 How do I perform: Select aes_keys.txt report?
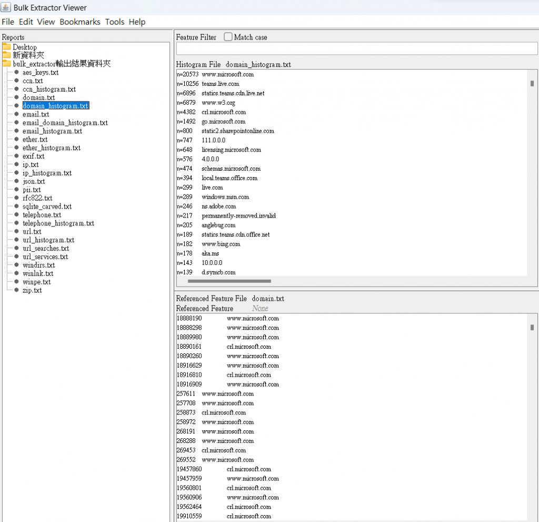click(x=41, y=73)
